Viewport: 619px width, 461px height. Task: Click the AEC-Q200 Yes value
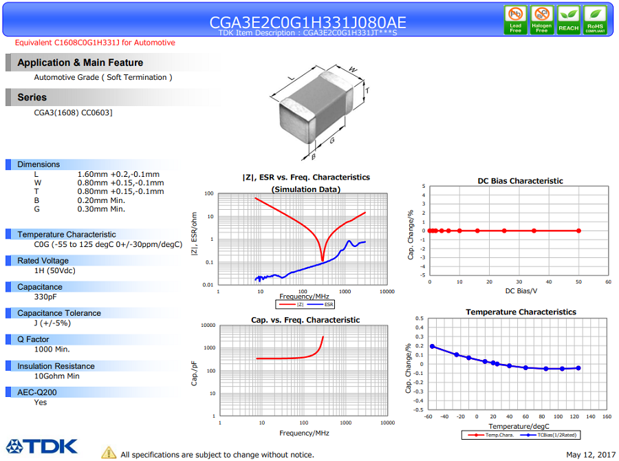tap(41, 403)
